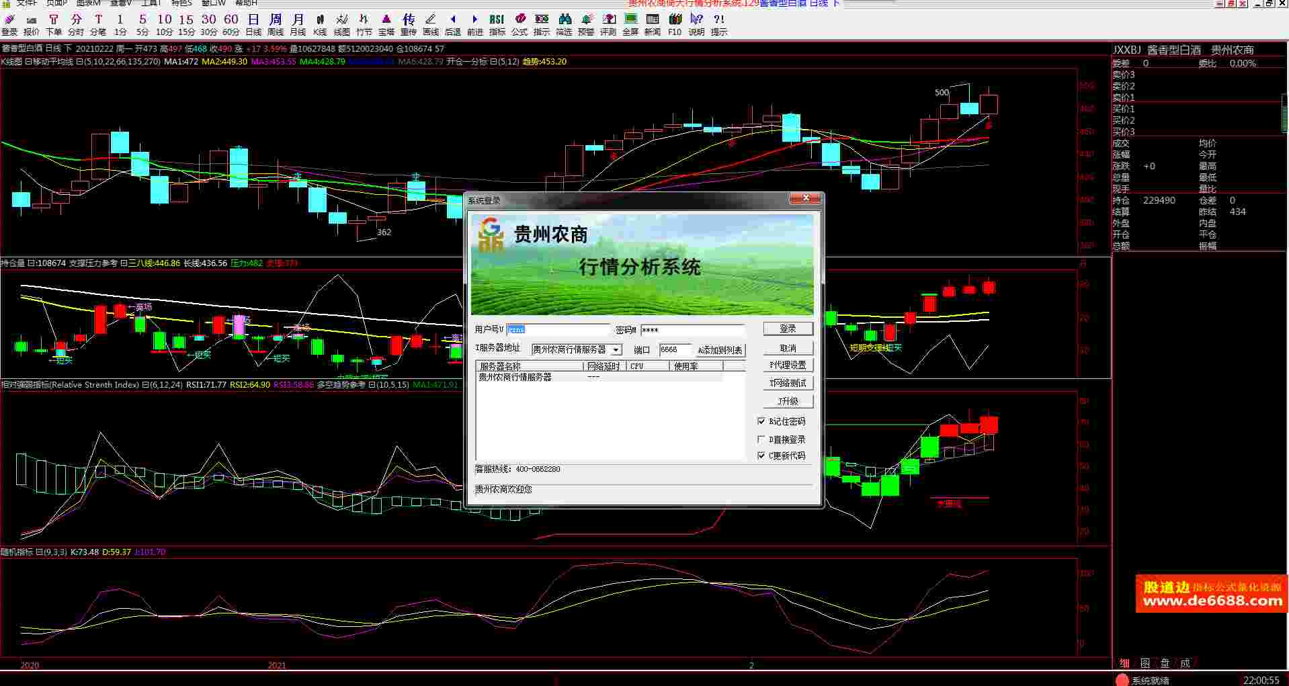Image resolution: width=1289 pixels, height=686 pixels.
Task: Select 贵州农商行情服务器 row in server list
Action: pyautogui.click(x=515, y=378)
